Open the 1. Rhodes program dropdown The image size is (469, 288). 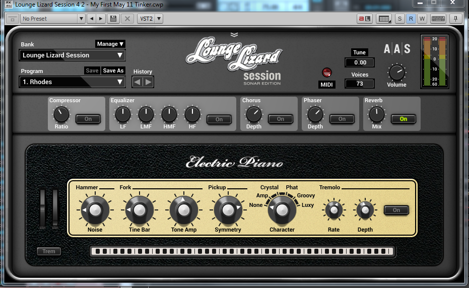coord(73,82)
